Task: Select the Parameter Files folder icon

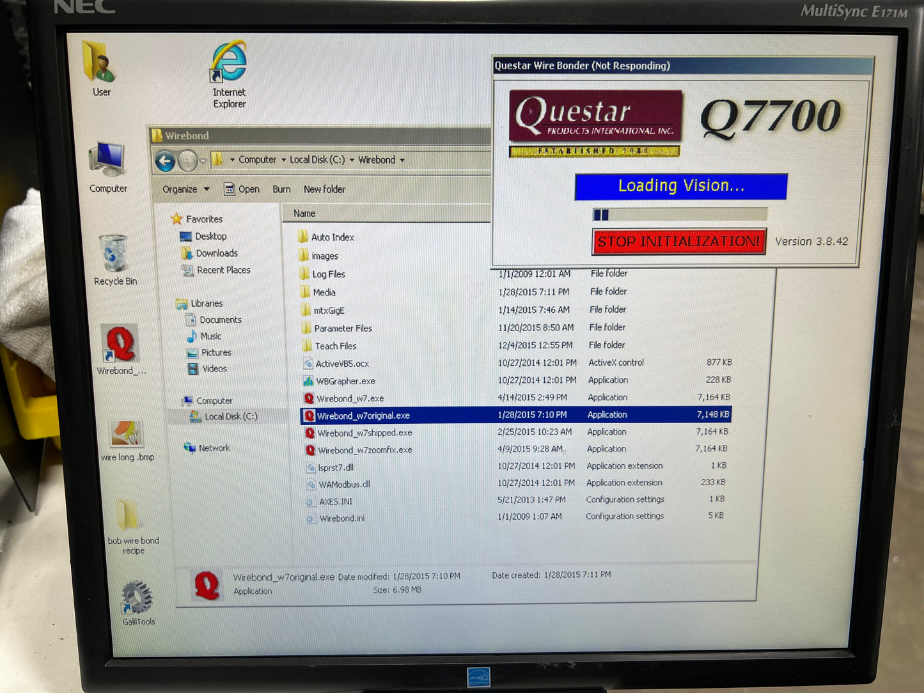Action: click(306, 328)
